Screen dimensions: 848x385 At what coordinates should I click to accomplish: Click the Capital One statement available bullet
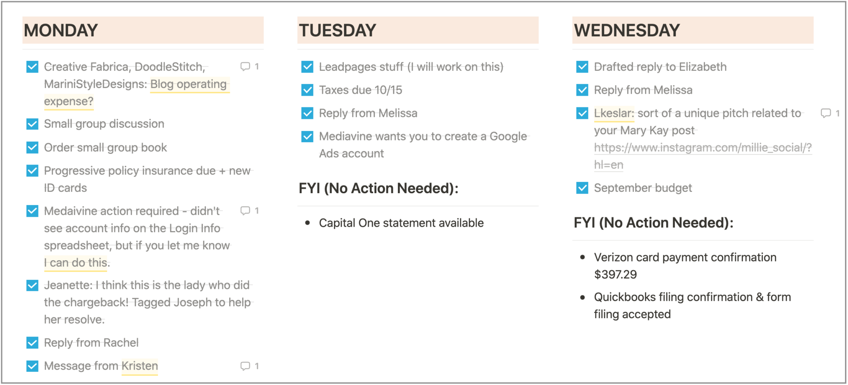(x=401, y=223)
